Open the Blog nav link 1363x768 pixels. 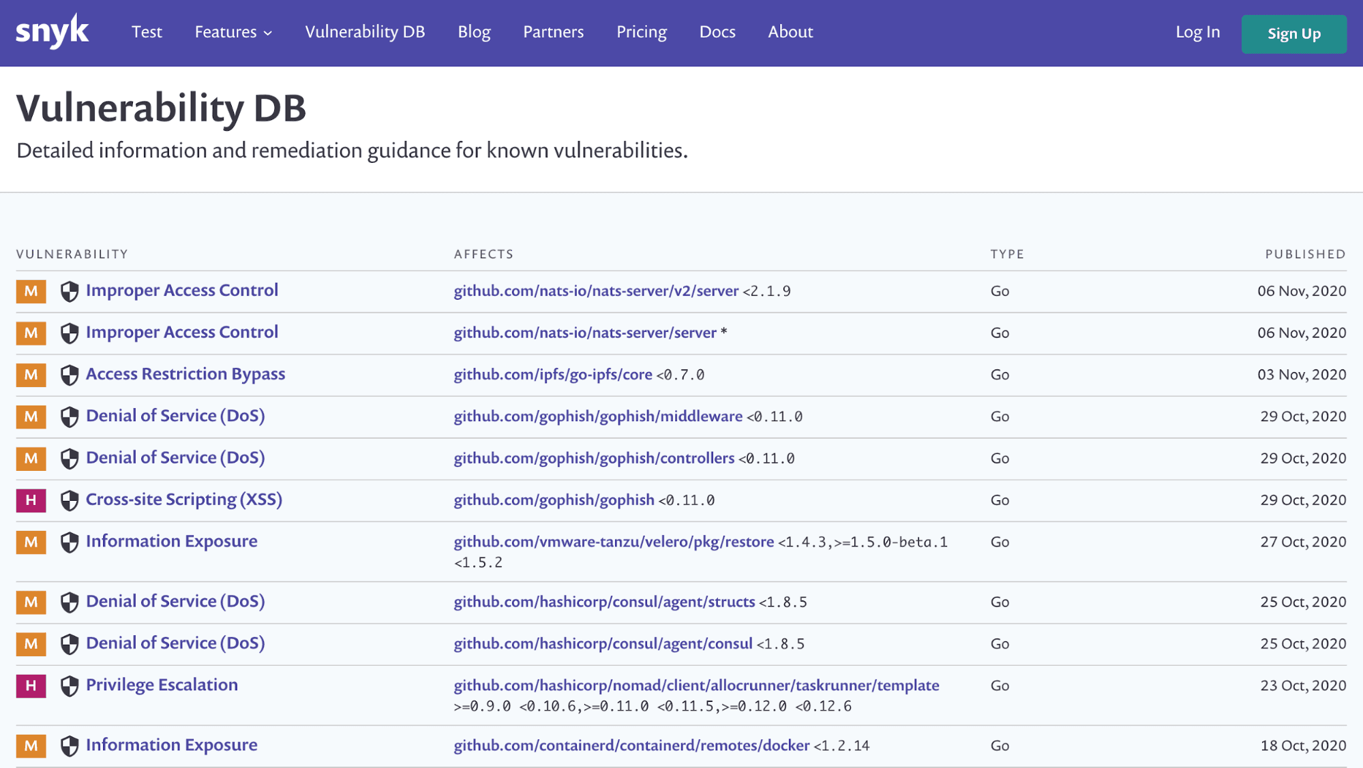(x=474, y=32)
